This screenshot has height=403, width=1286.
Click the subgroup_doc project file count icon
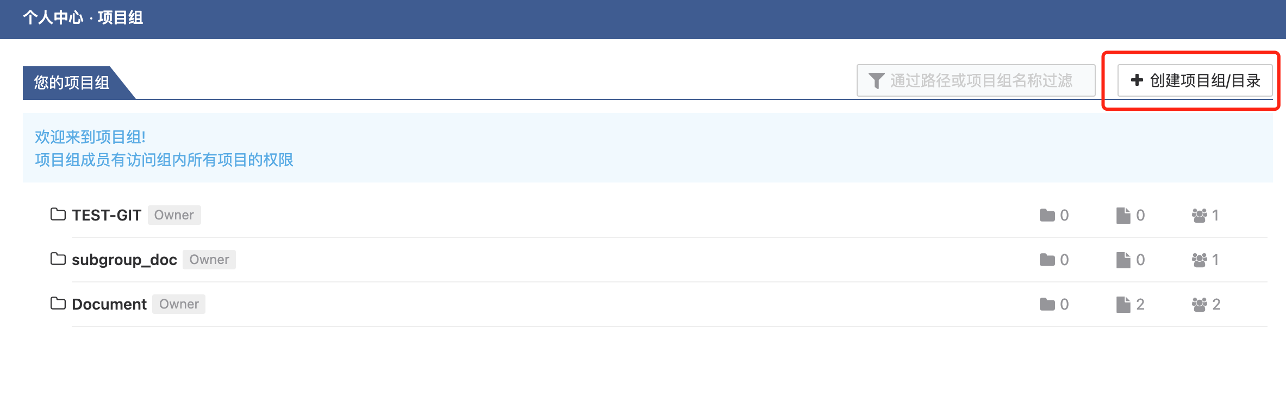point(1123,260)
